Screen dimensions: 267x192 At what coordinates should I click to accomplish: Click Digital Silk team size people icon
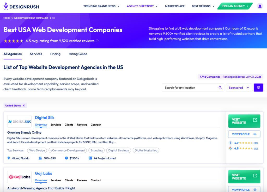click(x=40, y=158)
